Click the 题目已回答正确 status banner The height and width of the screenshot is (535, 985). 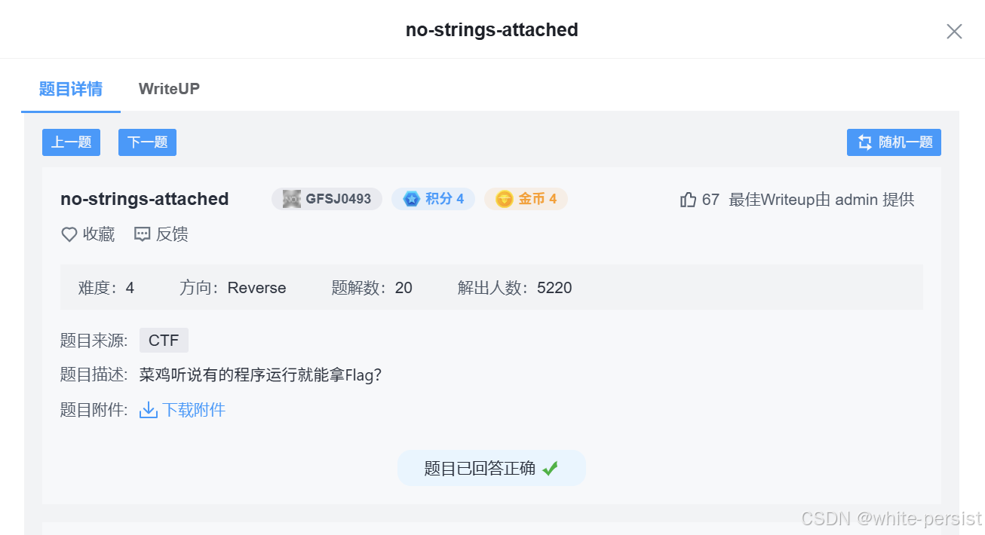491,468
